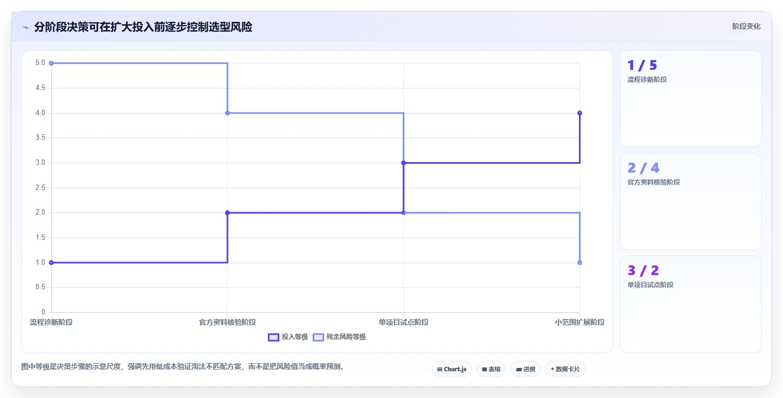The image size is (783, 398).
Task: Click the 流程诊断阶段 axis label
Action: tap(51, 322)
